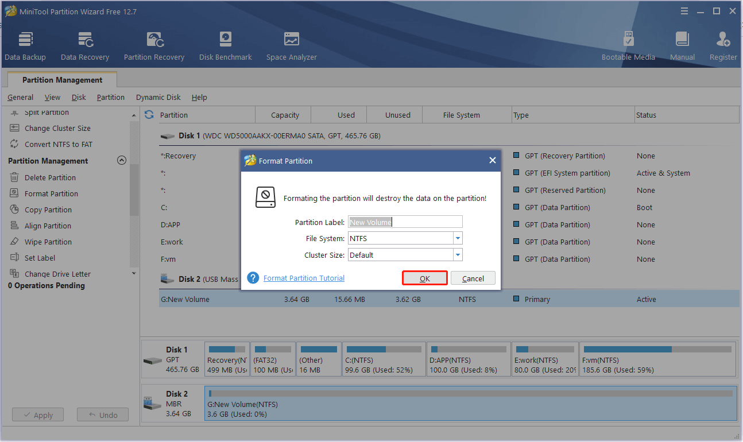Open the File System dropdown
This screenshot has height=442, width=743.
tap(458, 238)
